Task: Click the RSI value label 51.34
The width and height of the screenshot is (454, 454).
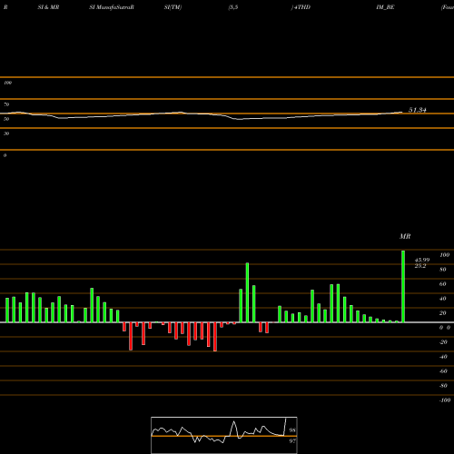Action: click(418, 110)
